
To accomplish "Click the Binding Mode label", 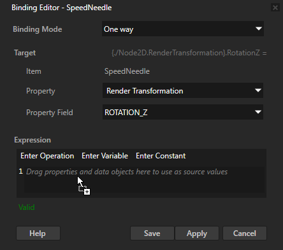I will click(x=38, y=29).
